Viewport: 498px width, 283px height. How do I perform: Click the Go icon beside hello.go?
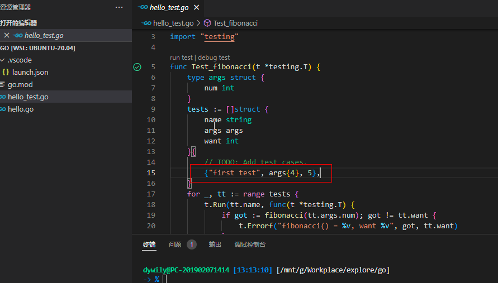(x=3, y=109)
